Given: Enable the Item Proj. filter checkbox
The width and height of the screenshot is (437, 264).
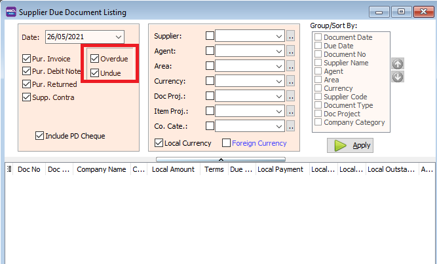Looking at the screenshot, I should (210, 110).
